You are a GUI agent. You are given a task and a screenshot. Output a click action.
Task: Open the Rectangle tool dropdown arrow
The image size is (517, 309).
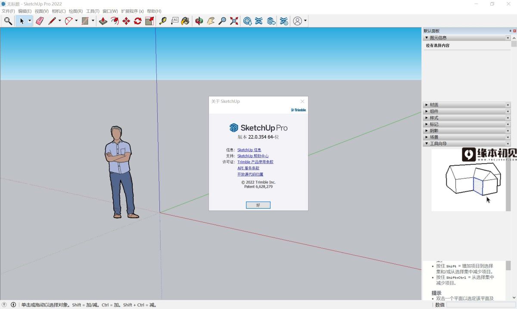point(93,21)
